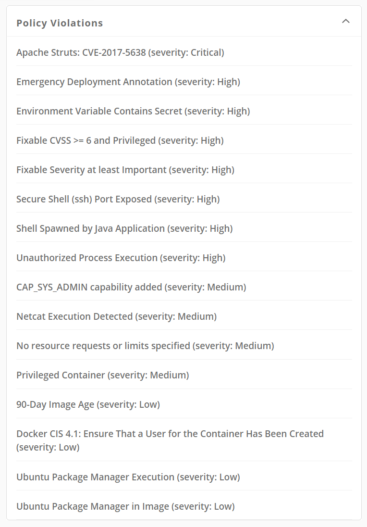This screenshot has width=367, height=527.
Task: Click severity Low text of 90-Day Image Age
Action: point(128,404)
